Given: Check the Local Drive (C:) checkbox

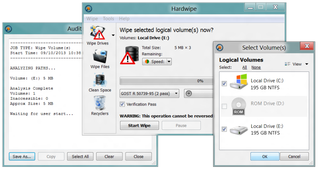Looking at the screenshot, I should point(224,83).
